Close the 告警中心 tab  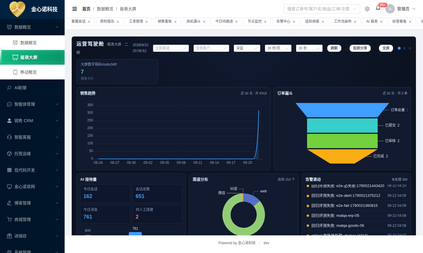pos(294,22)
